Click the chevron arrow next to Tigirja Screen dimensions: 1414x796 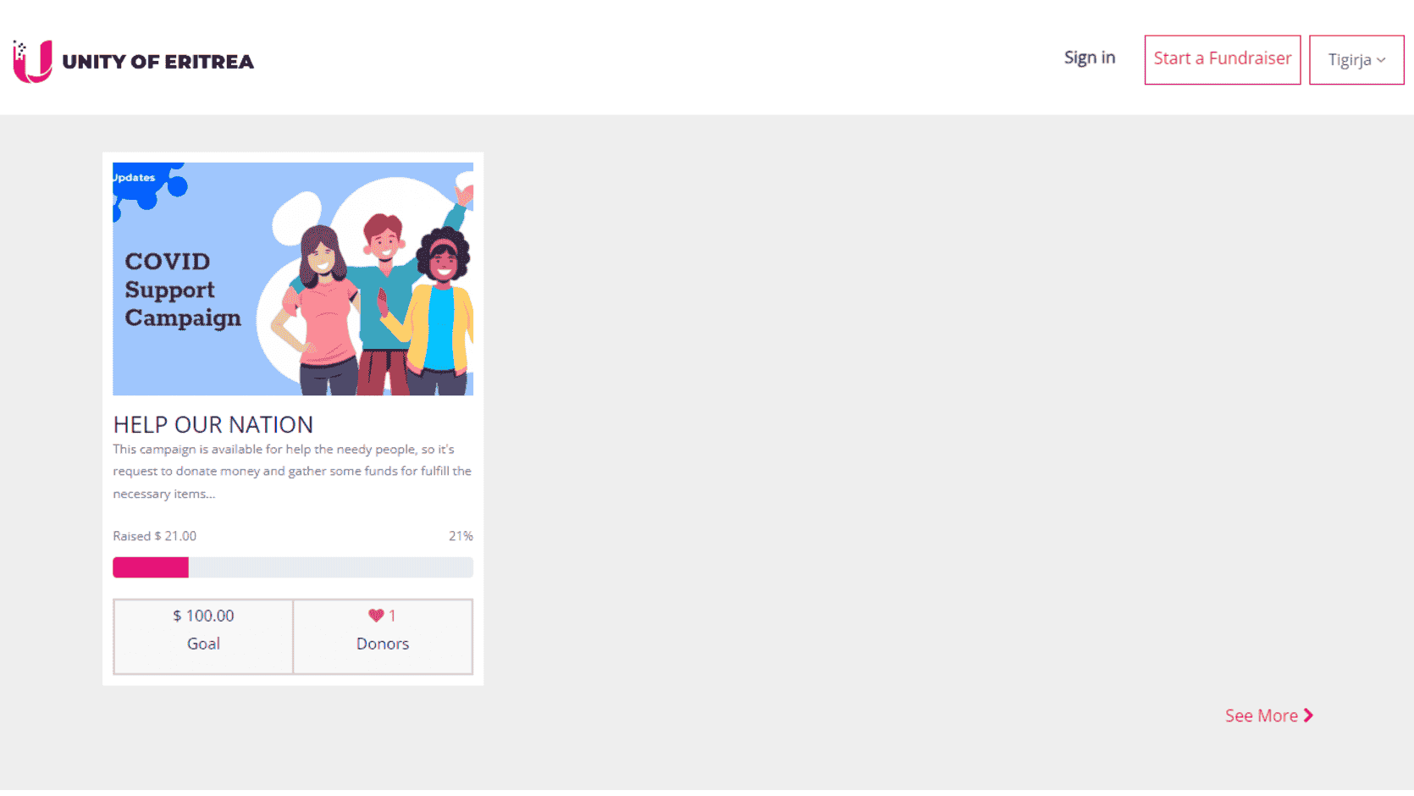point(1381,60)
